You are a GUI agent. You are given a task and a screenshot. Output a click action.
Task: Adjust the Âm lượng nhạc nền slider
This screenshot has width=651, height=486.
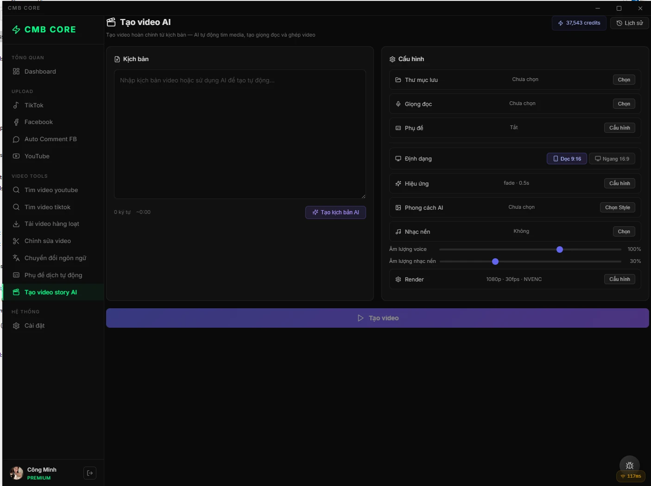(x=495, y=262)
